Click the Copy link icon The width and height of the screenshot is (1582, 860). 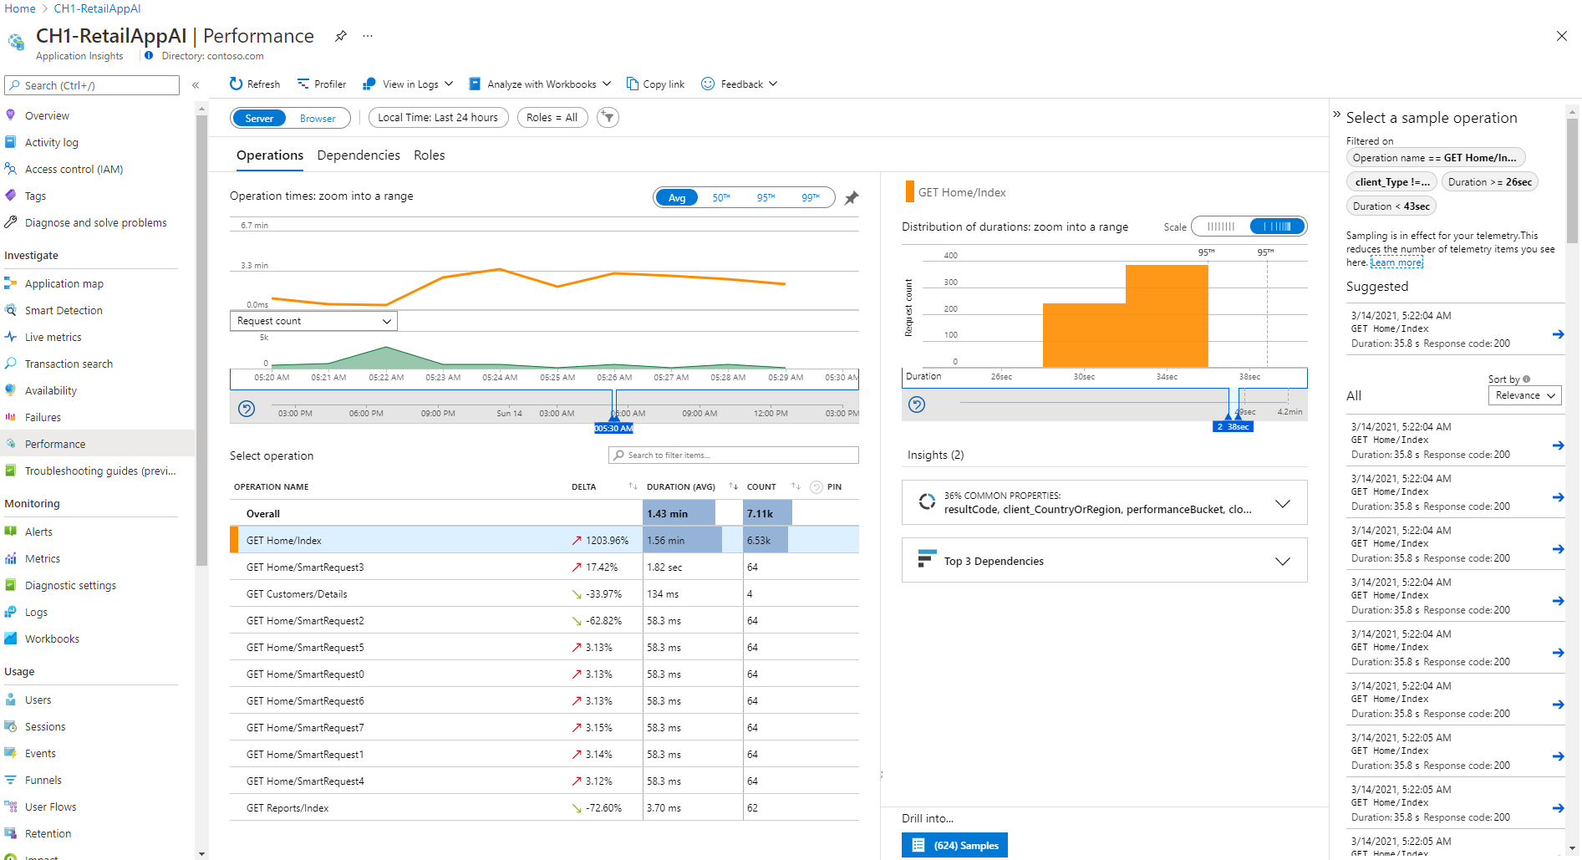[633, 84]
